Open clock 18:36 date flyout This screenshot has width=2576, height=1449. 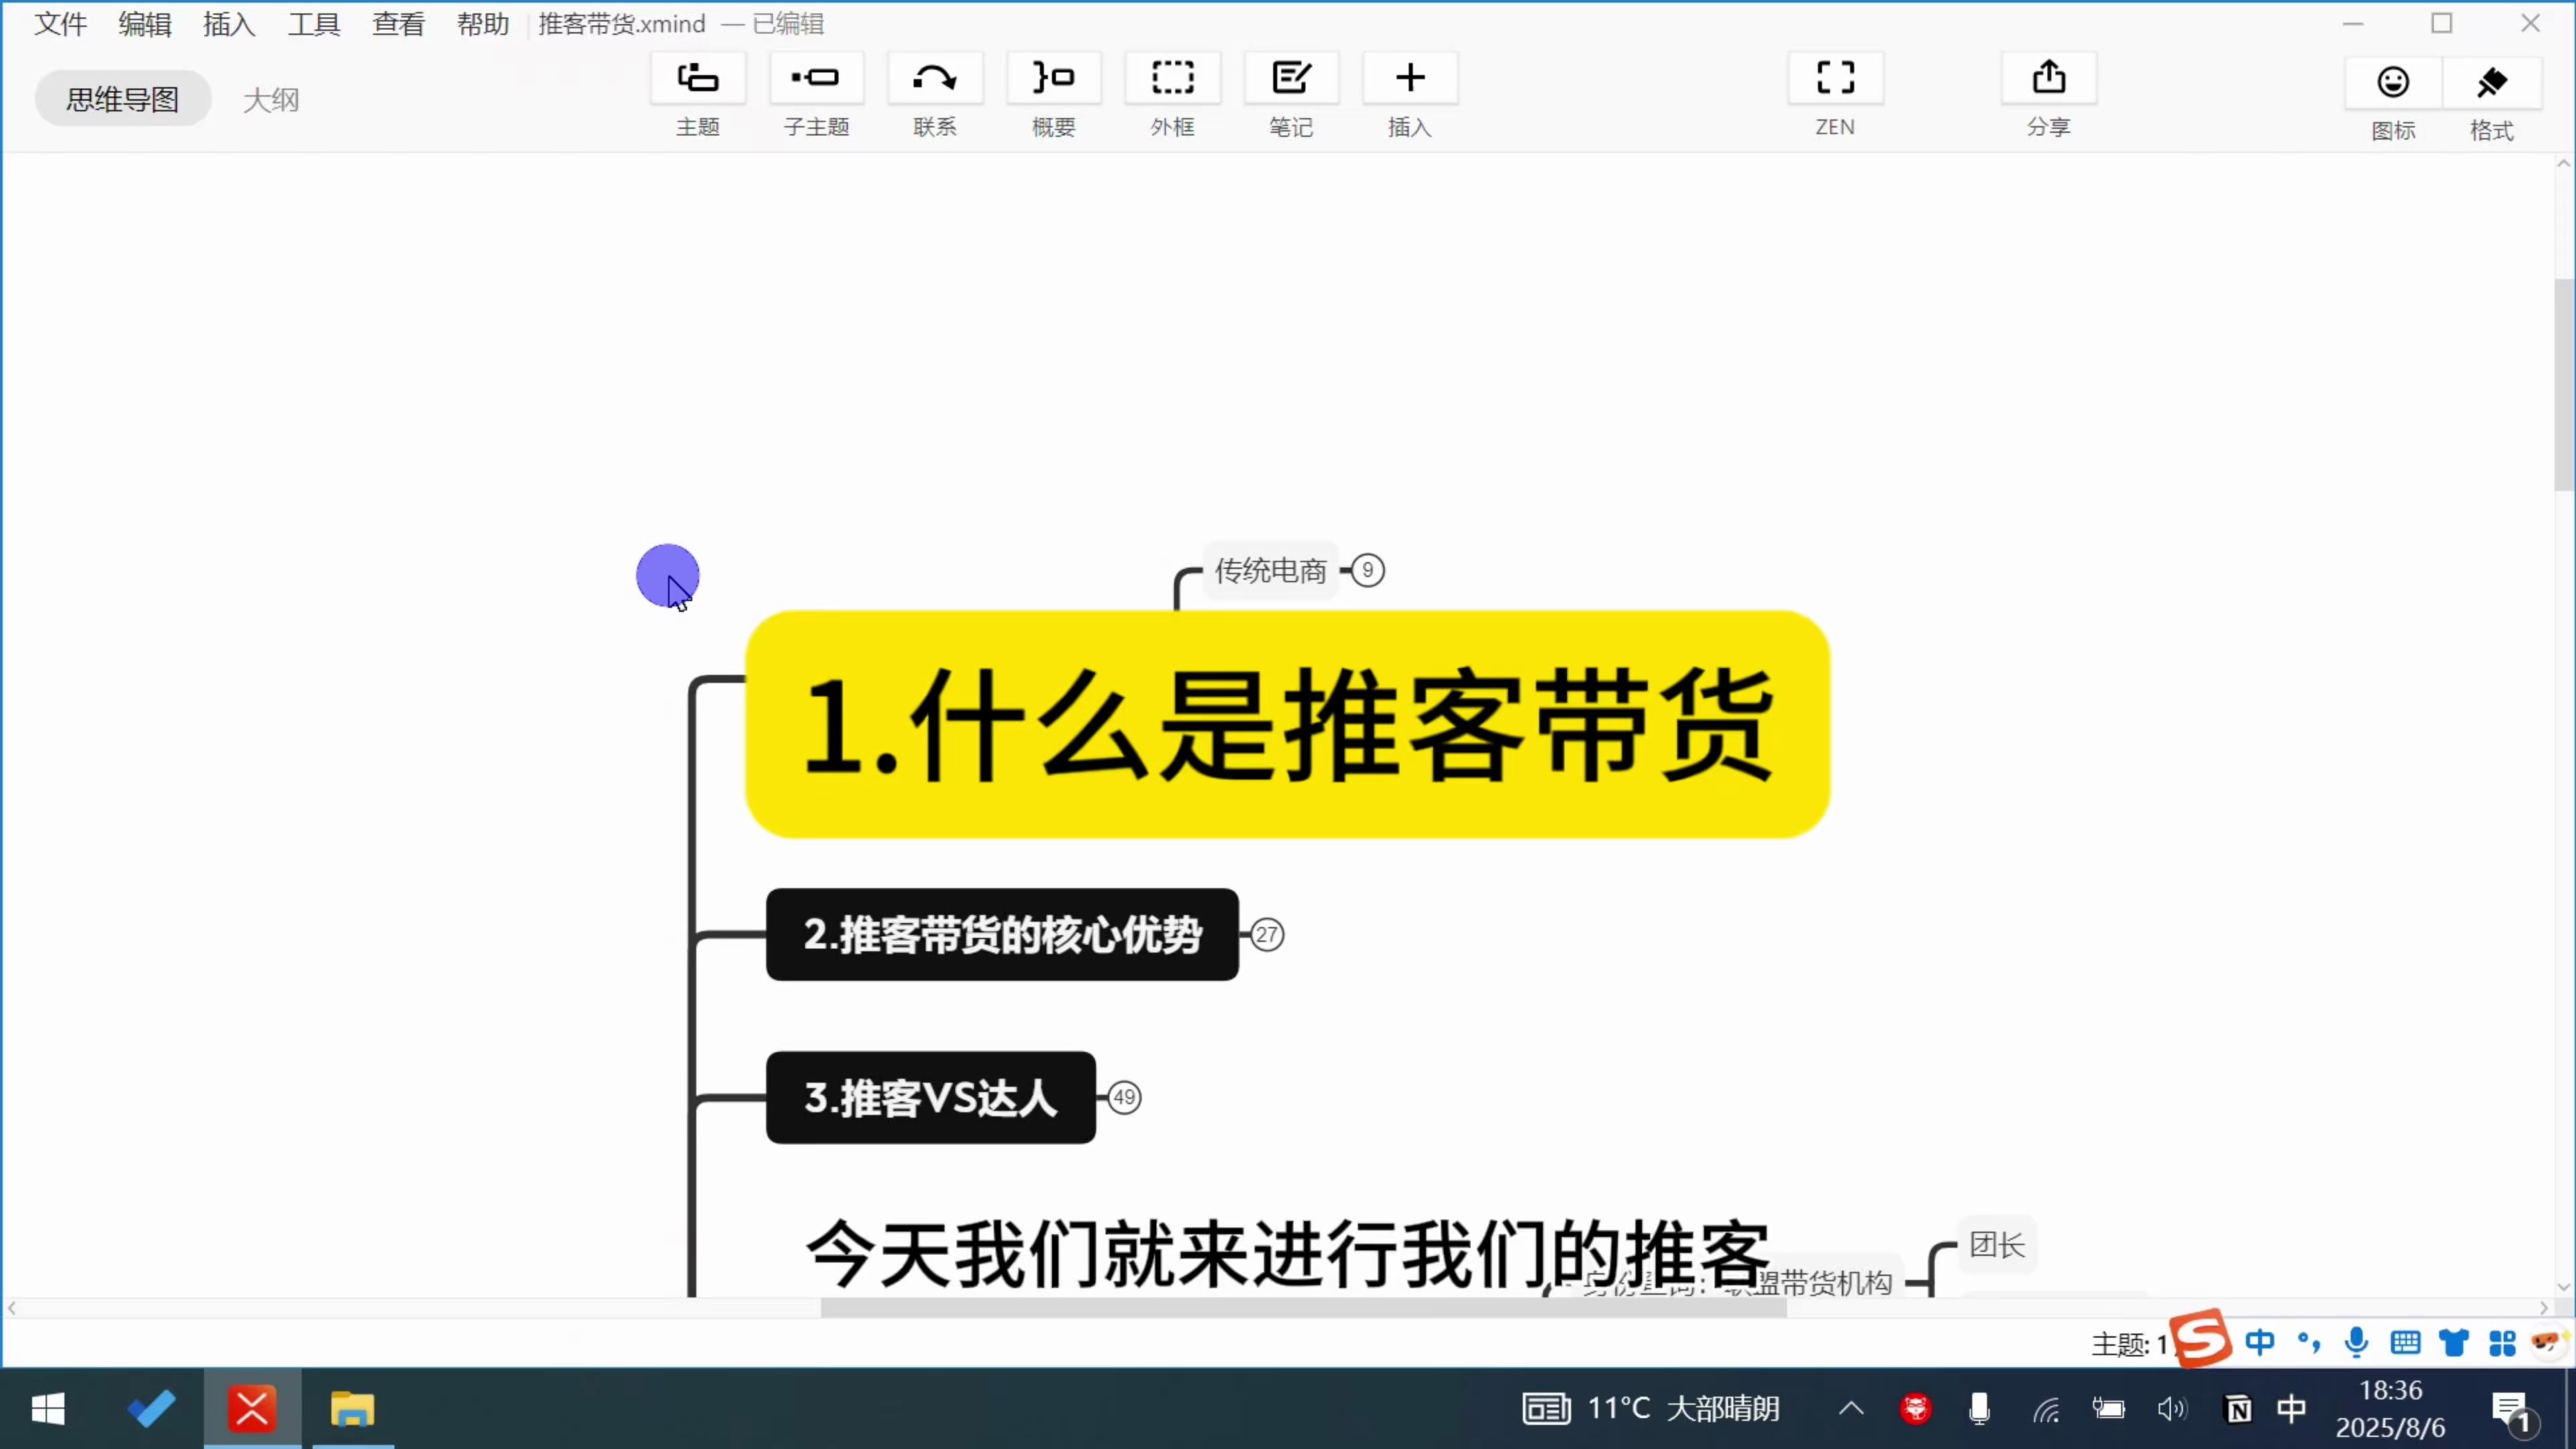[x=2391, y=1409]
